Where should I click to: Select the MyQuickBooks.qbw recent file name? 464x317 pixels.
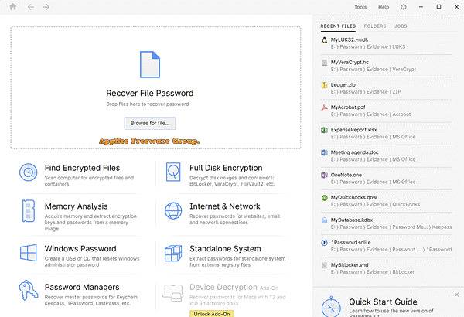click(354, 197)
